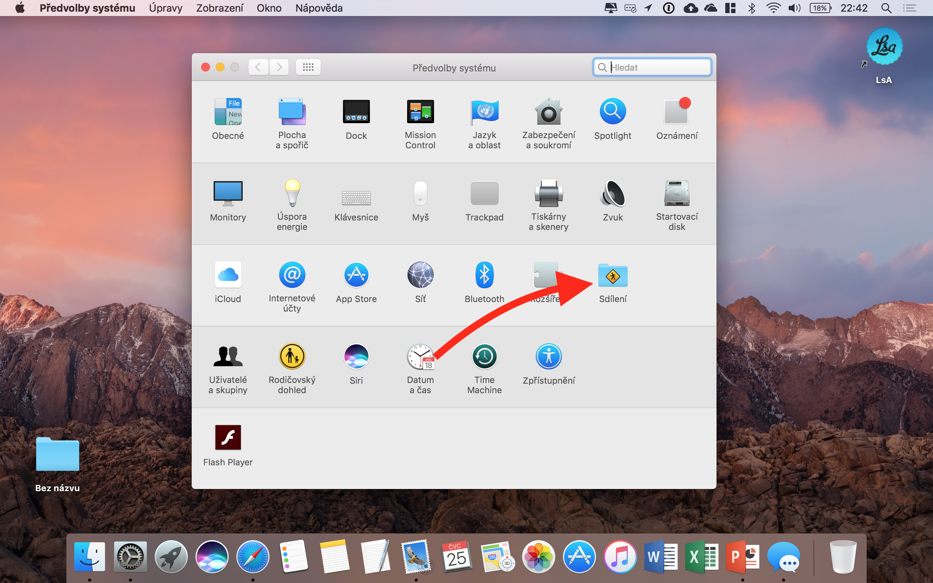Open the Nápověda menu
This screenshot has height=583, width=933.
coord(319,8)
